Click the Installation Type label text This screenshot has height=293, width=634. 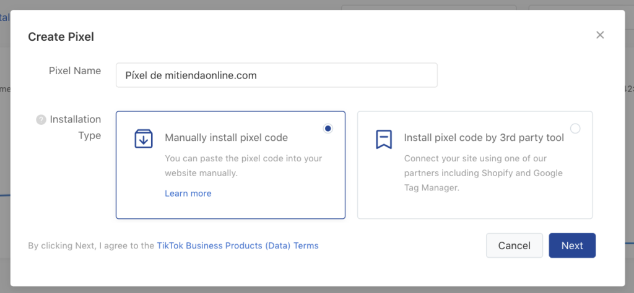coord(75,127)
